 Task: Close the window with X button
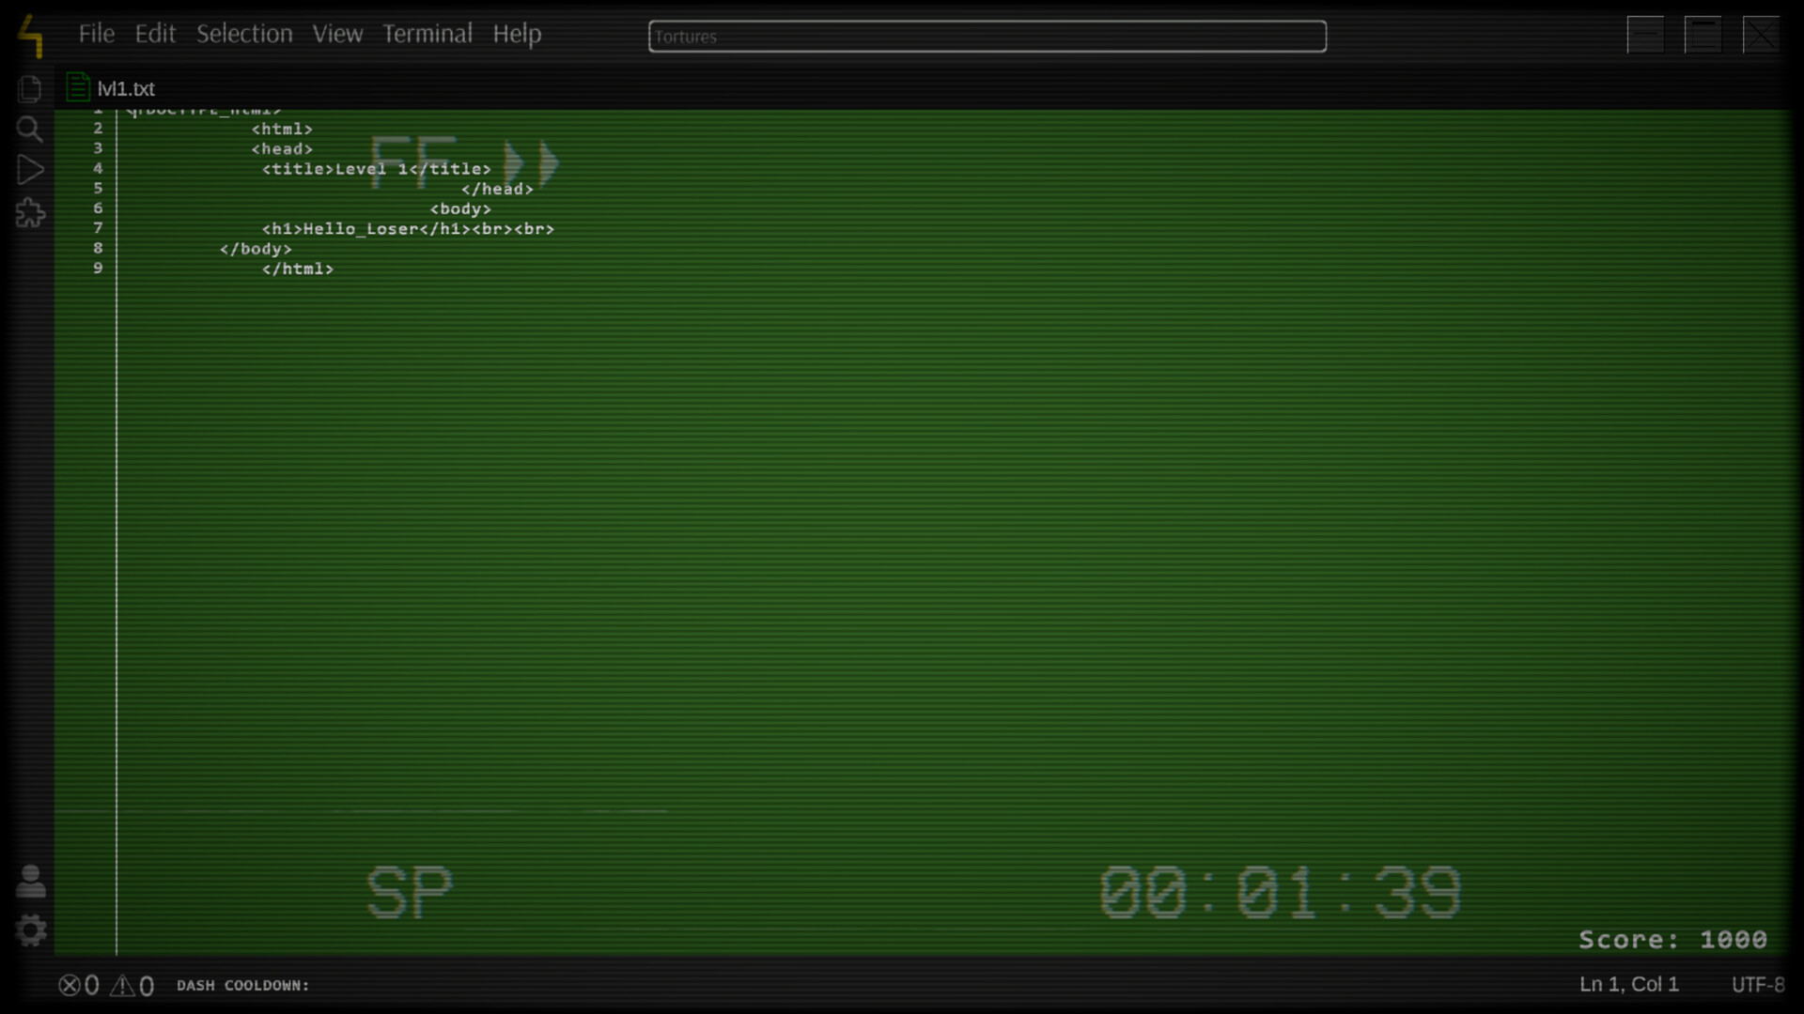1761,35
